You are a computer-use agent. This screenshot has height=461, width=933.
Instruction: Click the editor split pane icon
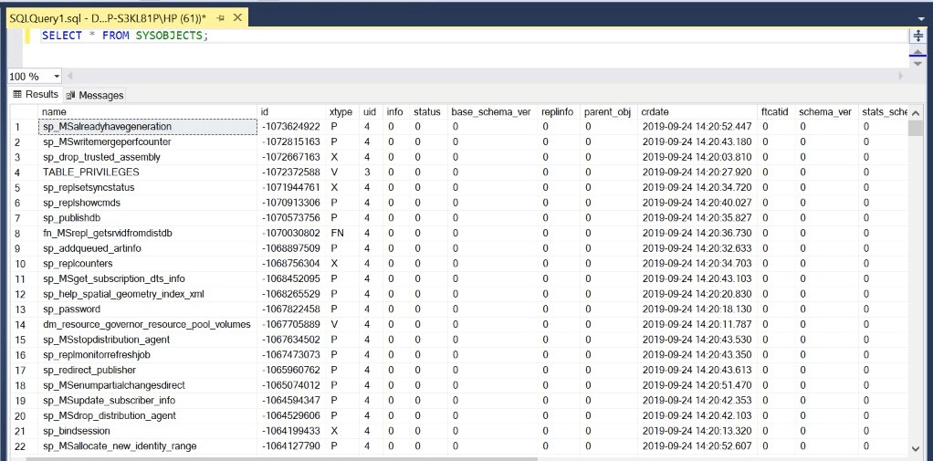(x=917, y=36)
